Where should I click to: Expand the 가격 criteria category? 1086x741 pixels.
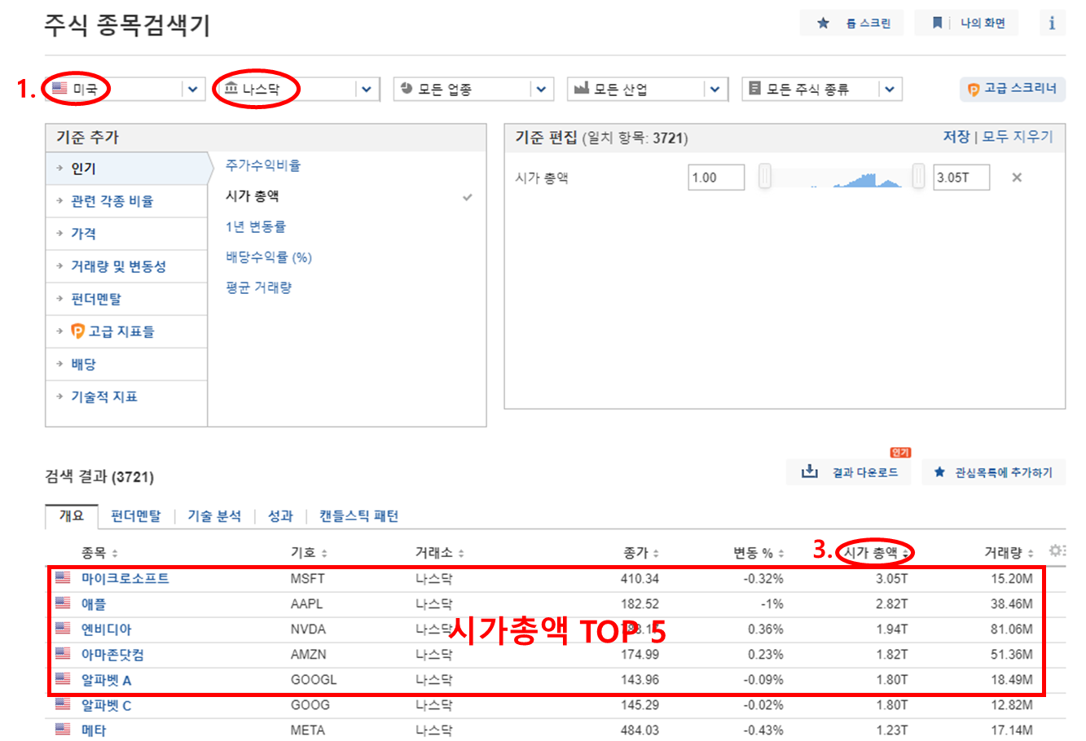click(x=127, y=234)
